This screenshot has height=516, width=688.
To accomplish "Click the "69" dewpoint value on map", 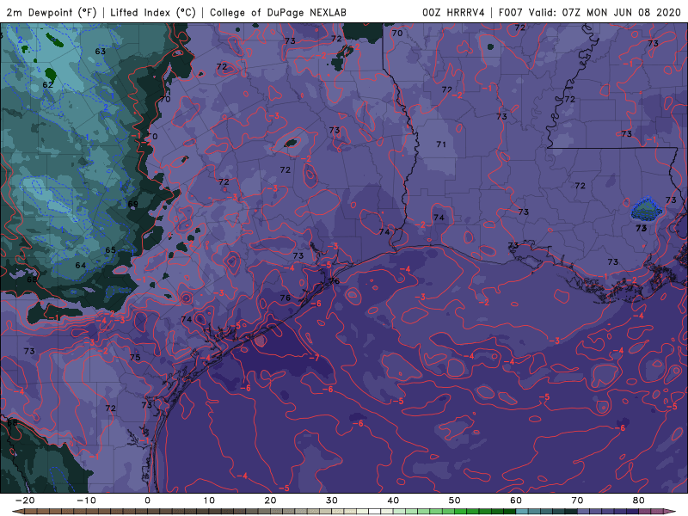I will coord(133,204).
